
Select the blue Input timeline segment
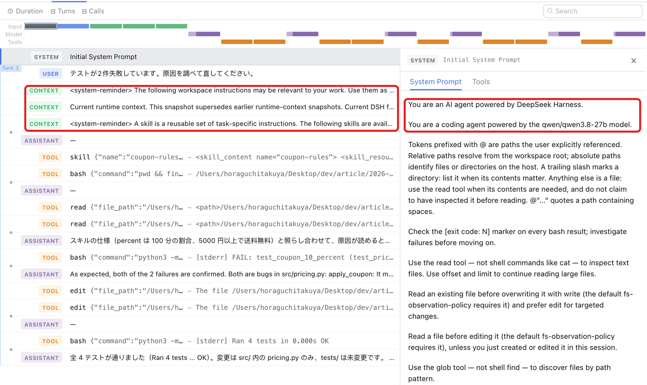tap(73, 26)
